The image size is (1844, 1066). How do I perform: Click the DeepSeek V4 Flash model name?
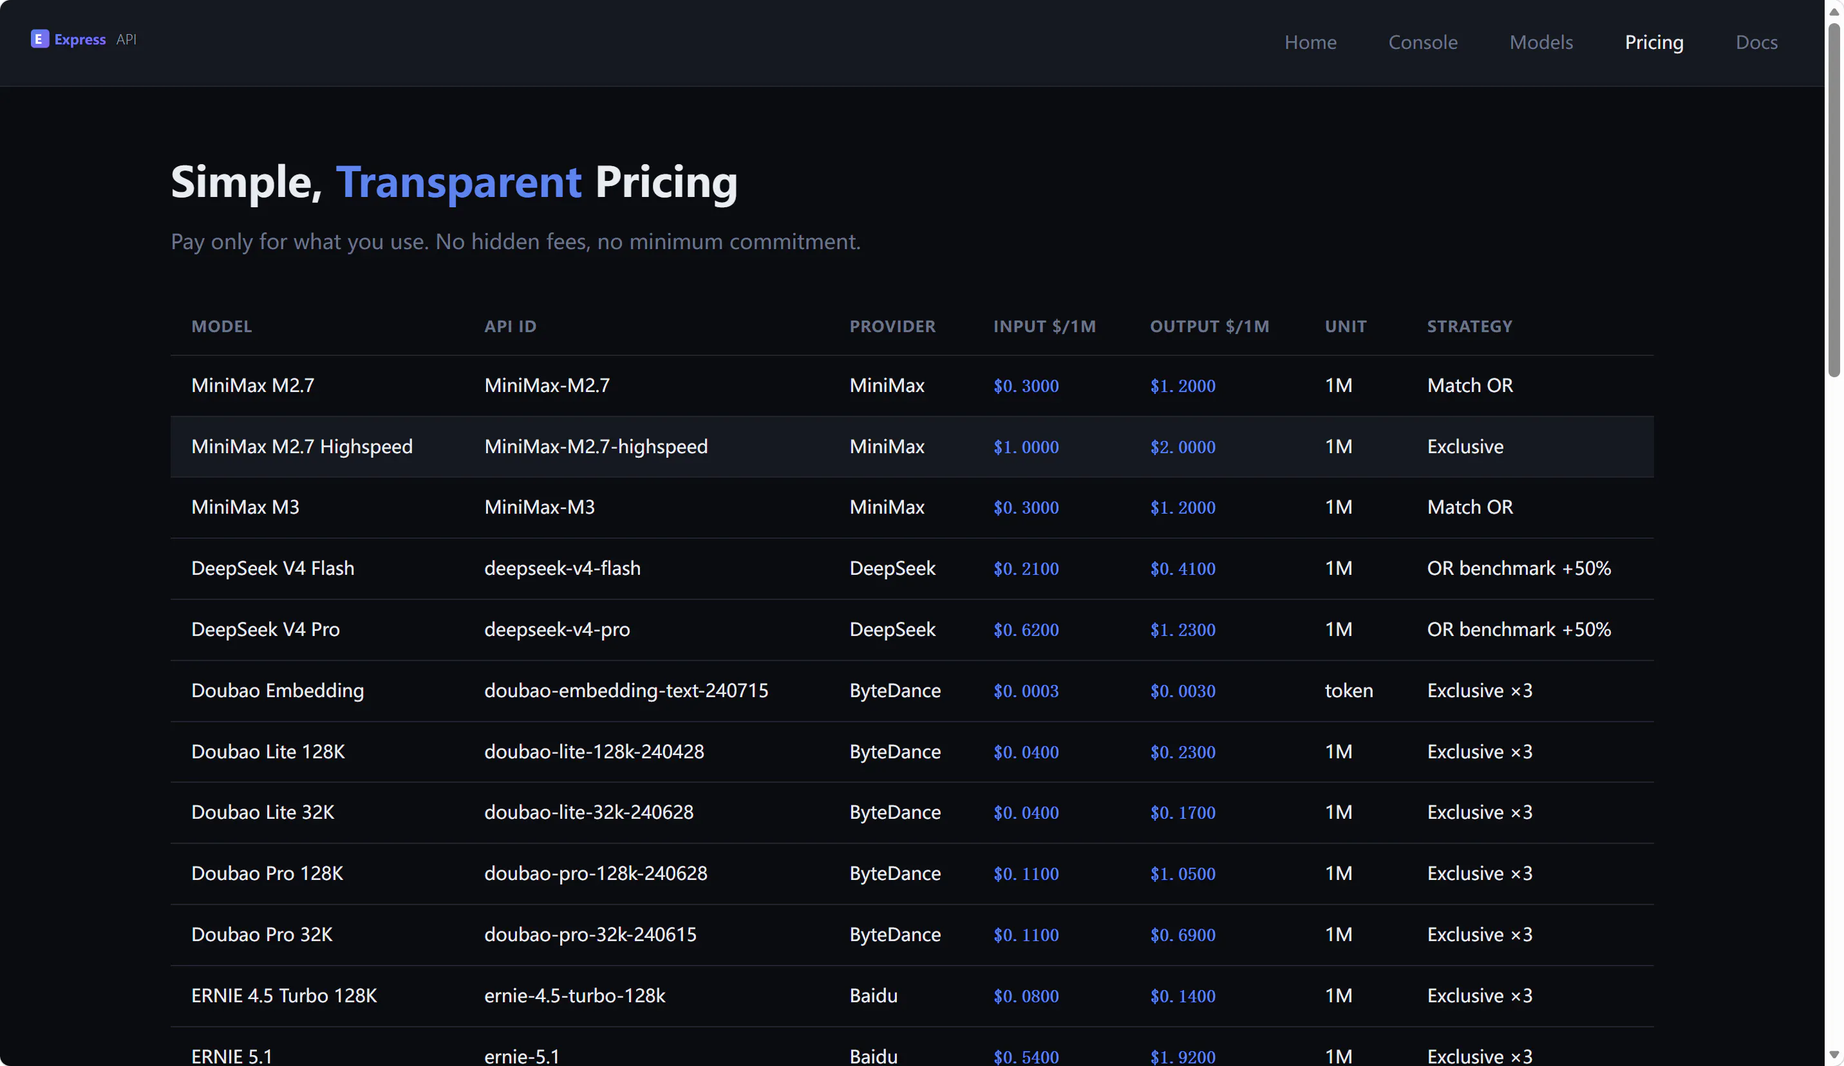pos(272,568)
